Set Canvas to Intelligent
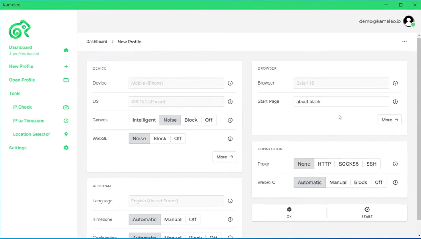The height and width of the screenshot is (239, 421). tap(144, 120)
